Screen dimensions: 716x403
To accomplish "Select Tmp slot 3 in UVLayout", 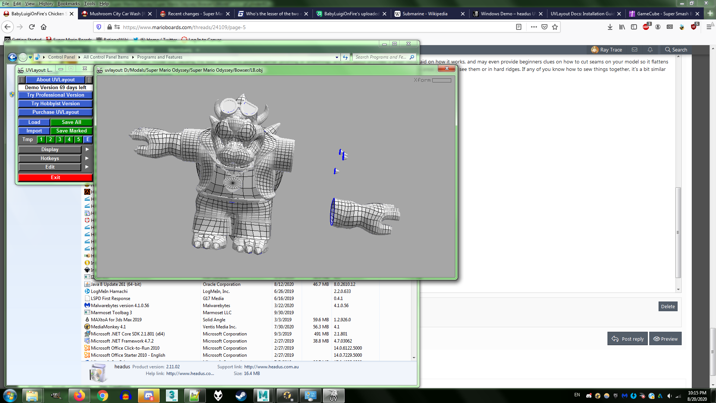I will point(60,140).
